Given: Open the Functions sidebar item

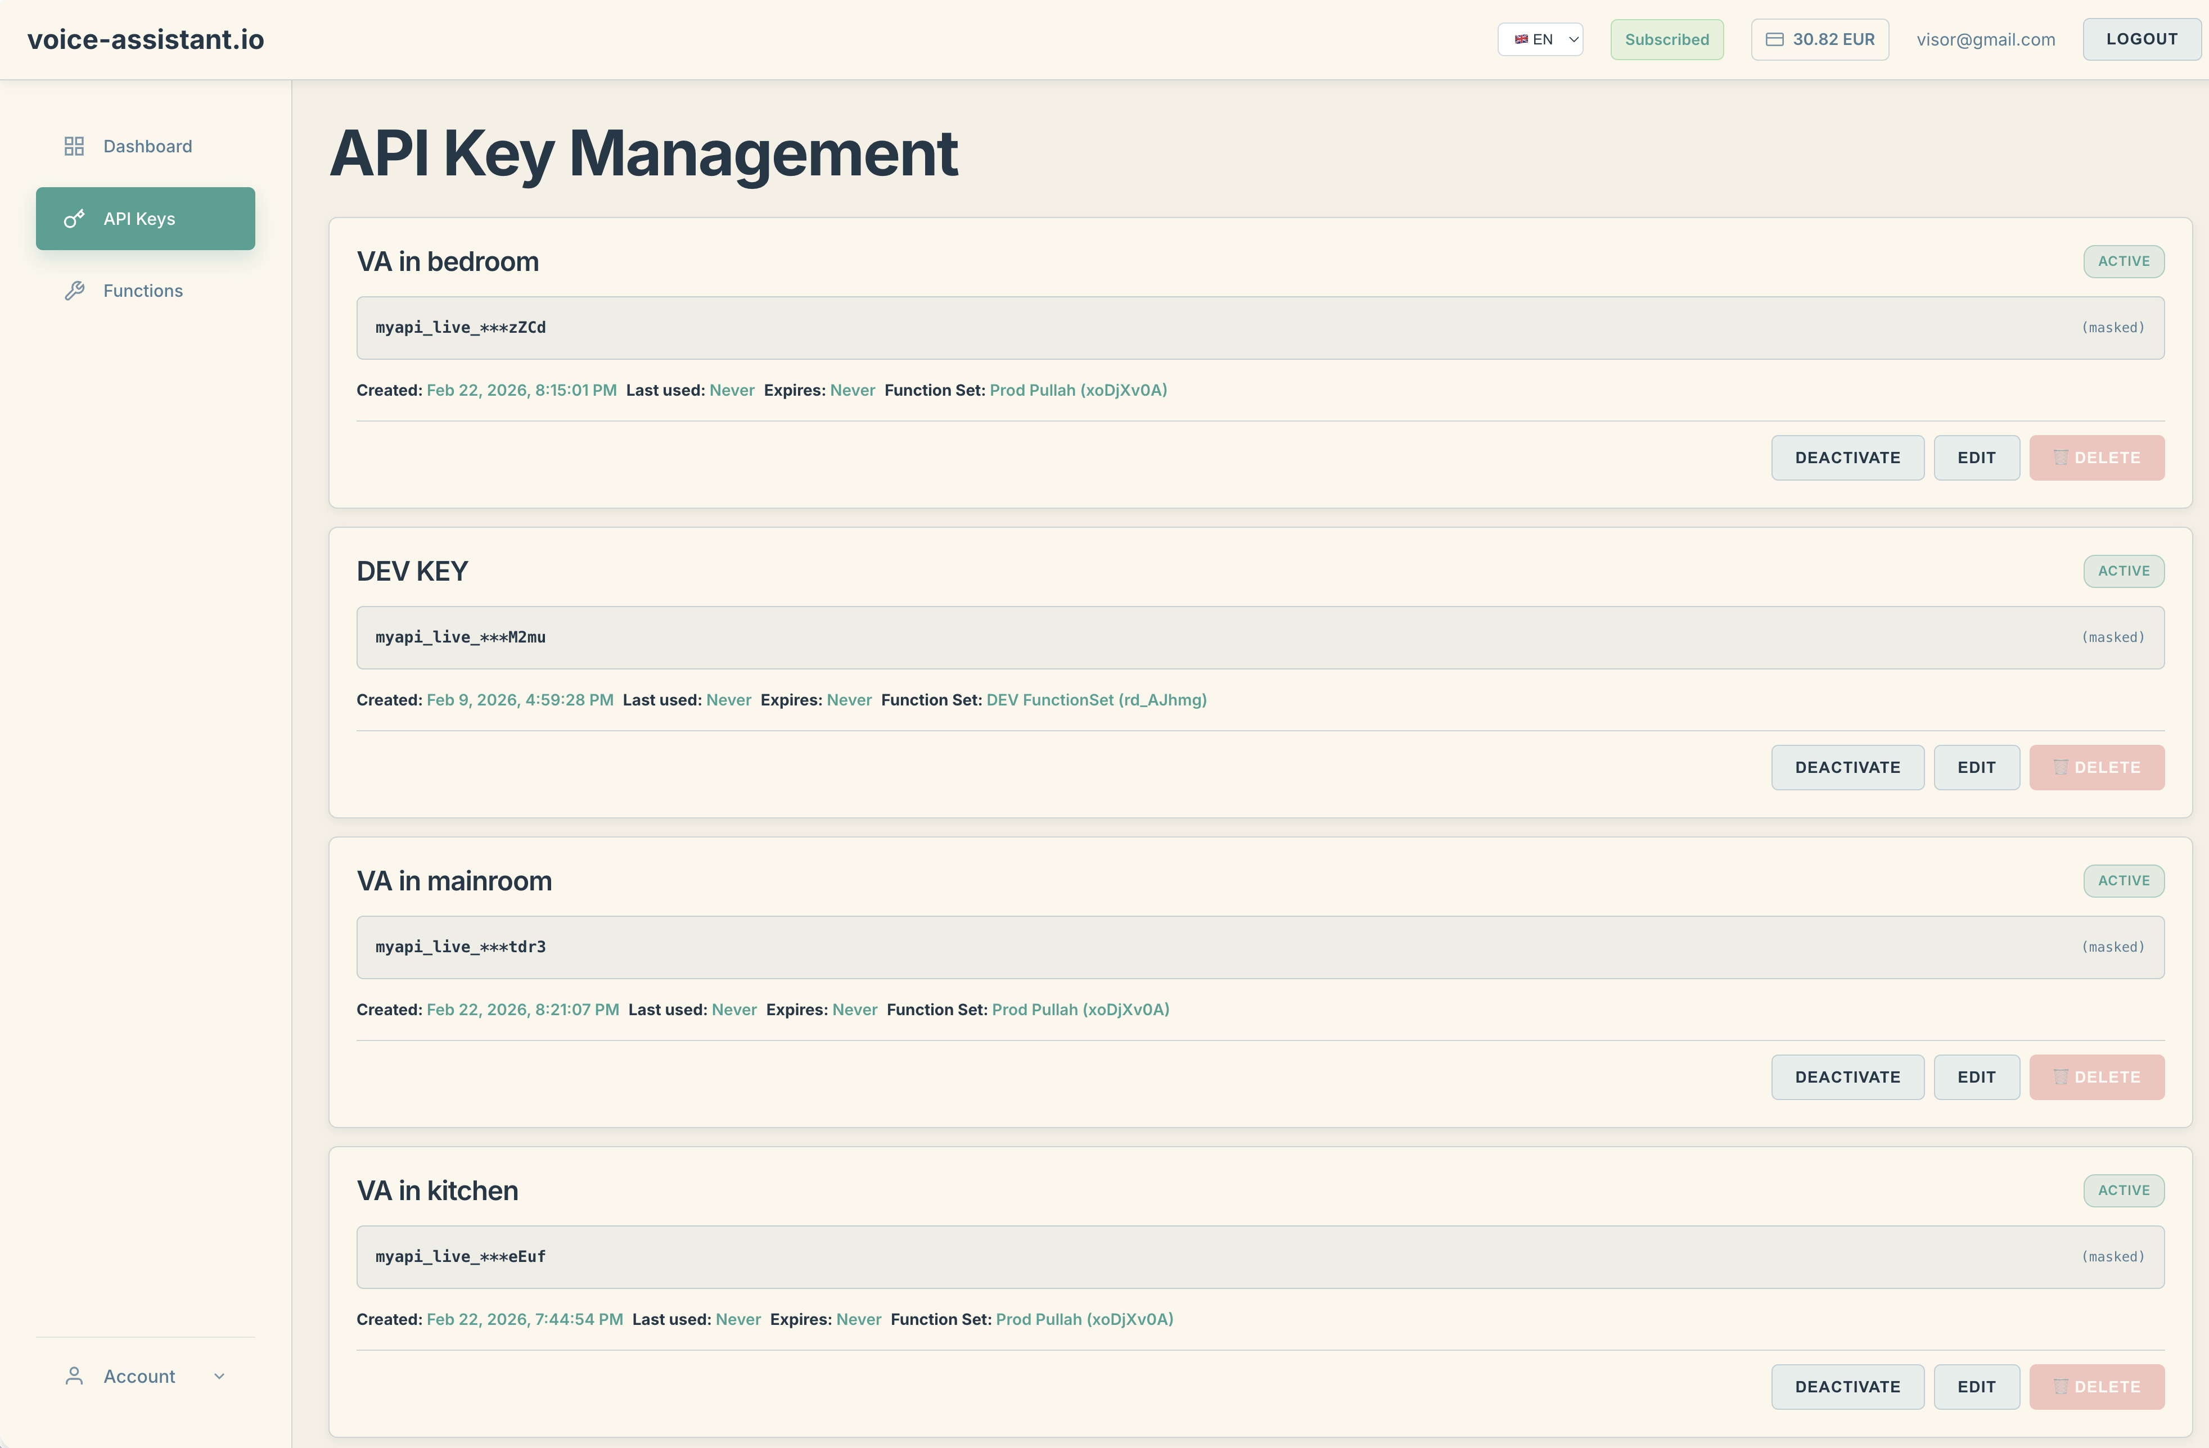Looking at the screenshot, I should point(144,291).
